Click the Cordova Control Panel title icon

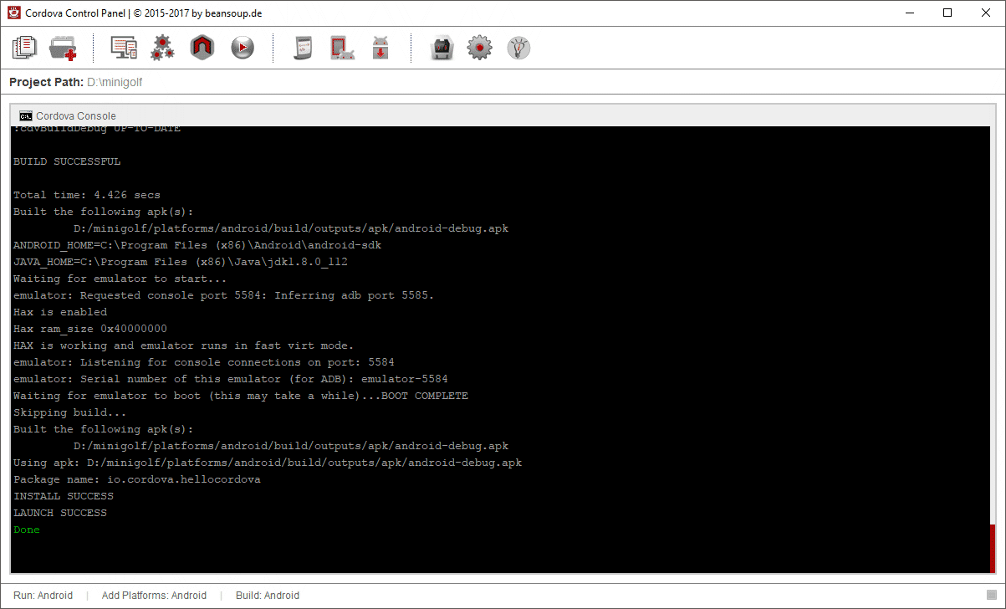click(14, 13)
